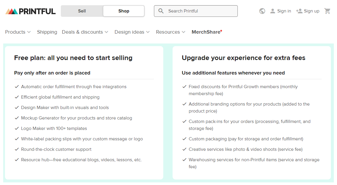Open the globe language selector icon

[262, 11]
